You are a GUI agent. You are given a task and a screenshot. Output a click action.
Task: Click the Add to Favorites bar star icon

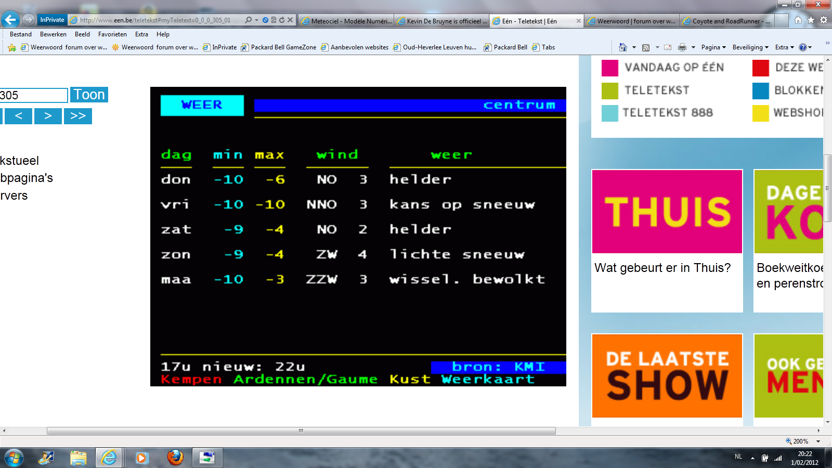point(12,47)
